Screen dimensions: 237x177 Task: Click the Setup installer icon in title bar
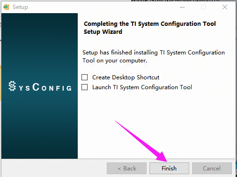[x=7, y=7]
